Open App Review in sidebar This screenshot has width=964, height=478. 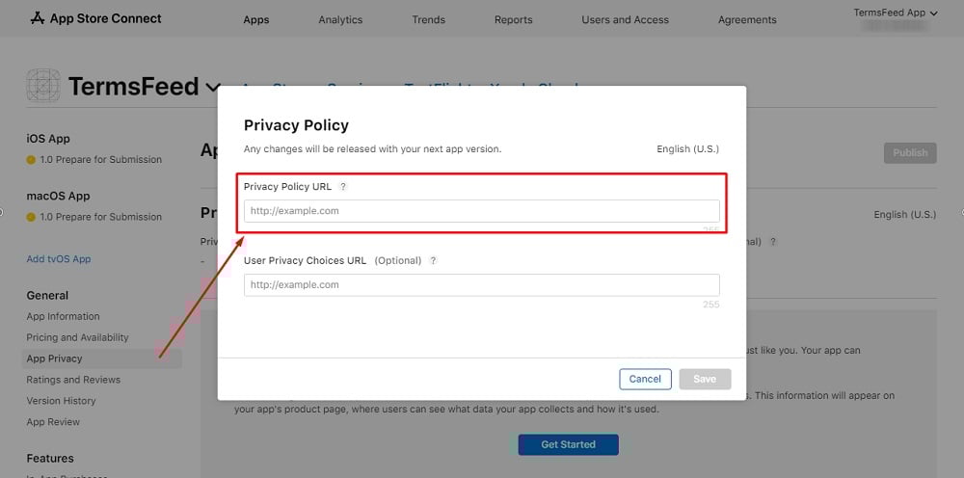coord(53,422)
